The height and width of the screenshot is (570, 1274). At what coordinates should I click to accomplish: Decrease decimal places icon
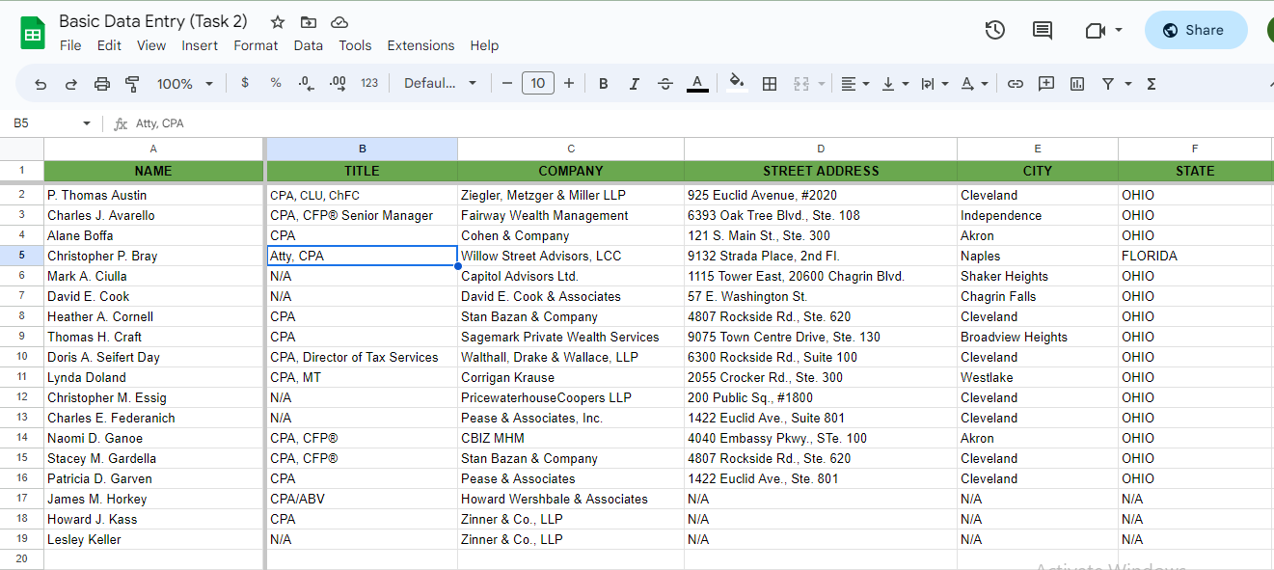pos(306,83)
